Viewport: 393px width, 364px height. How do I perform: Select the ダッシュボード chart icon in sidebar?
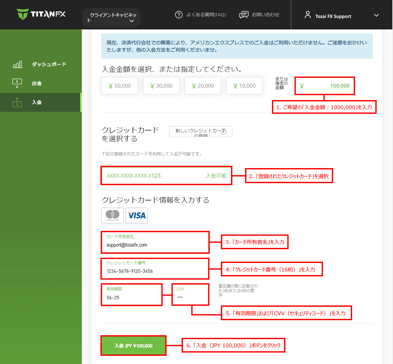17,64
